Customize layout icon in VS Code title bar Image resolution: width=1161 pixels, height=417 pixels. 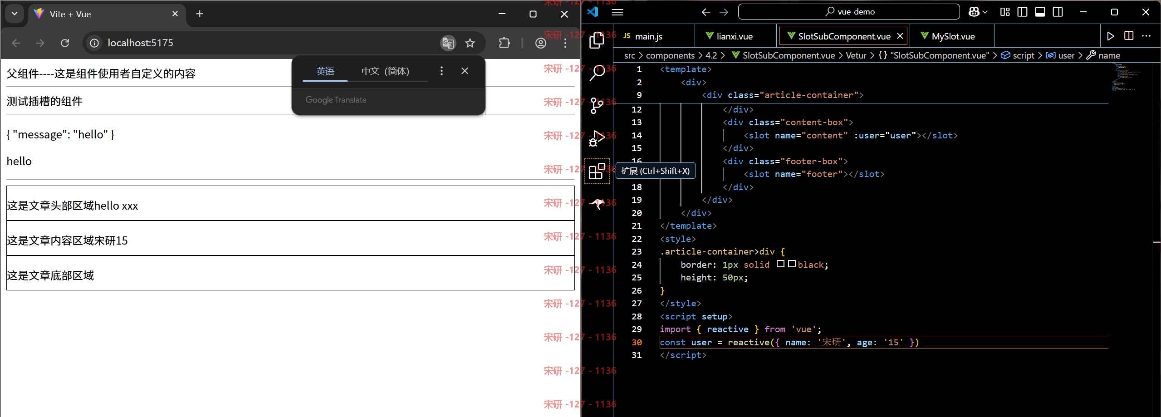click(x=1005, y=12)
